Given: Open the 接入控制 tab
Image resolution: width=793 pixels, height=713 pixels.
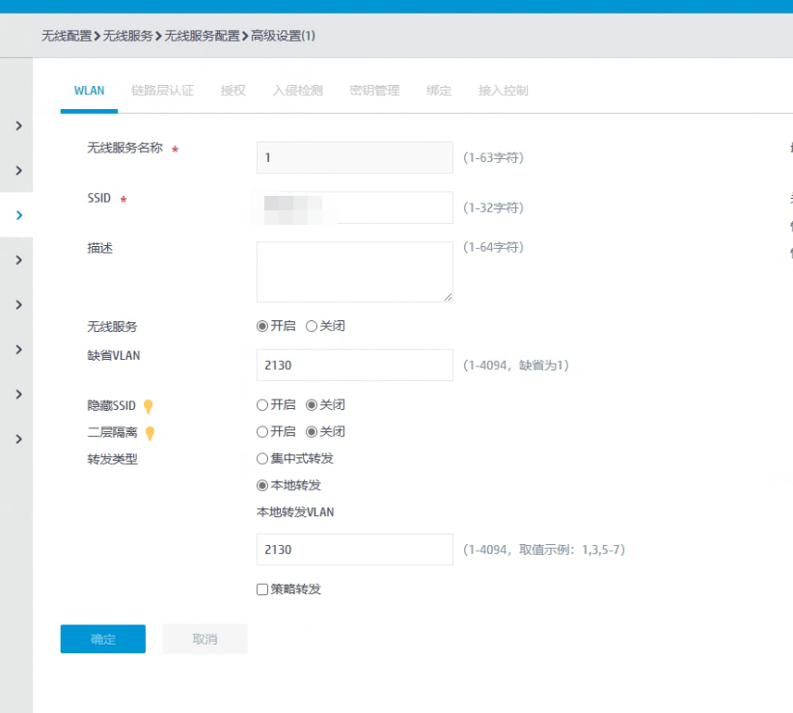Looking at the screenshot, I should tap(504, 91).
